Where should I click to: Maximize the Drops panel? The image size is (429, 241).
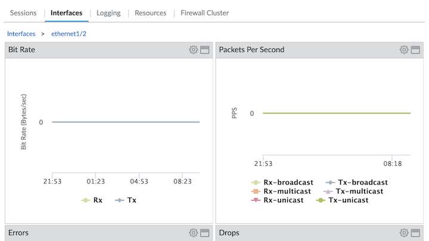tap(416, 233)
